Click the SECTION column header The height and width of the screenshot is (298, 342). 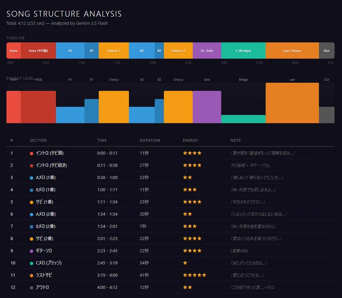(38, 140)
